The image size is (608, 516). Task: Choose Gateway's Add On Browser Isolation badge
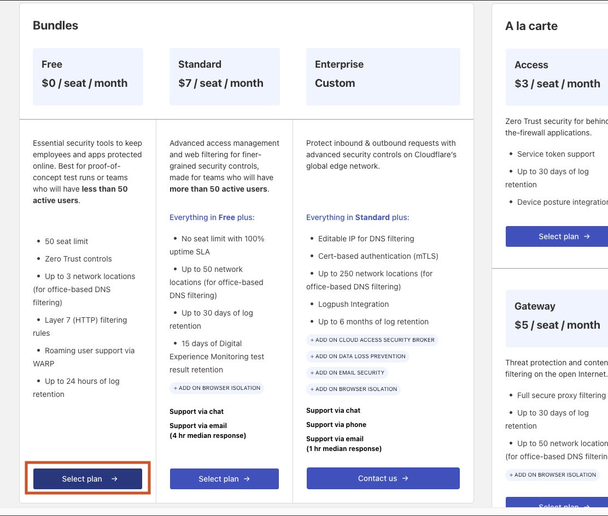552,475
